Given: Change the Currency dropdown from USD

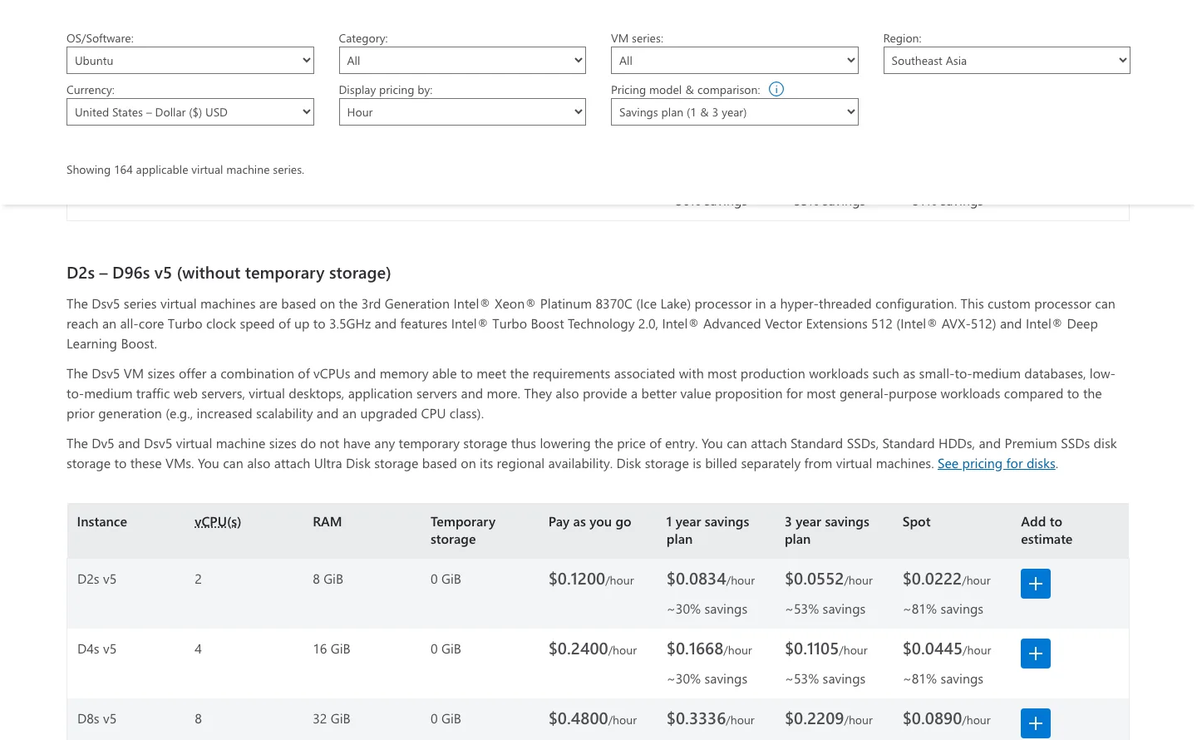Looking at the screenshot, I should (190, 112).
